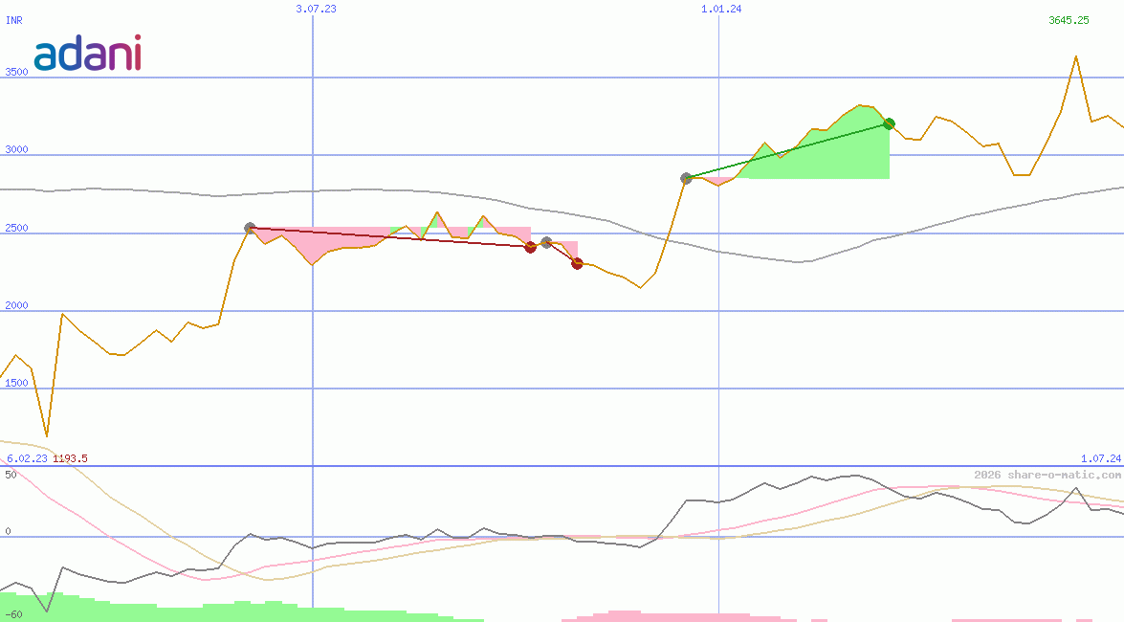Image resolution: width=1124 pixels, height=622 pixels.
Task: Click the gray marker starting the green trendline
Action: pos(686,177)
